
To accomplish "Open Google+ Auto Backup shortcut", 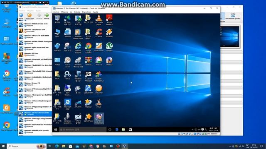I will click(99, 77).
